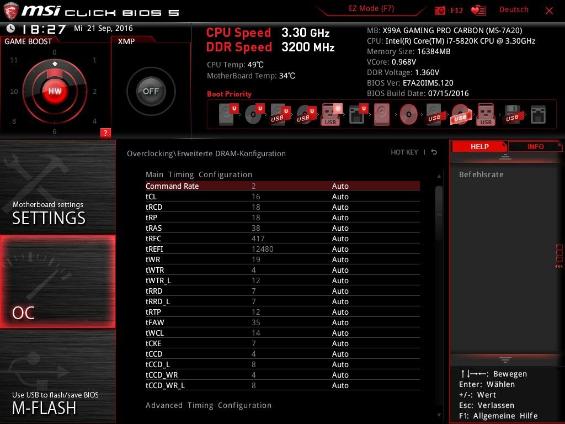Screen dimensions: 565x424
Task: Open the favorites heart icon
Action: (x=478, y=10)
